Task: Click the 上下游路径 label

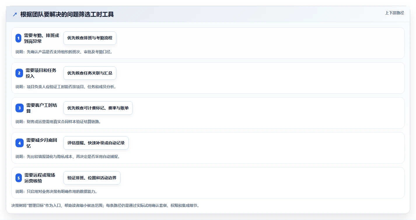Action: coord(394,13)
